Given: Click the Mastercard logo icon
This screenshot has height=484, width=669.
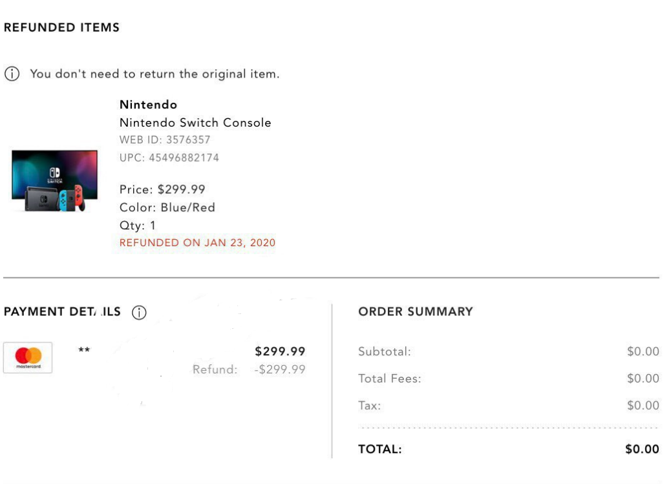Looking at the screenshot, I should tap(28, 357).
